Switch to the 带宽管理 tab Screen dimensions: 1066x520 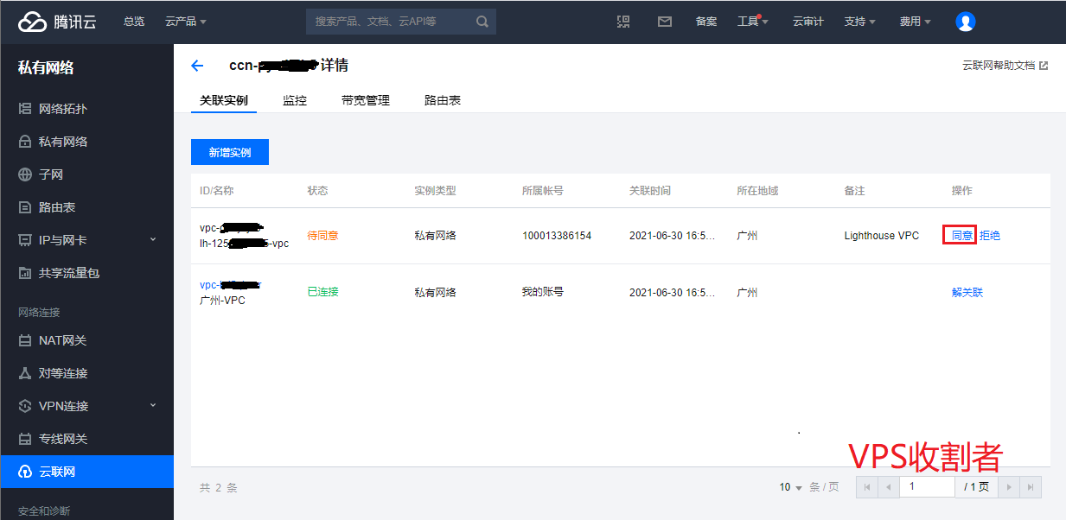(365, 100)
